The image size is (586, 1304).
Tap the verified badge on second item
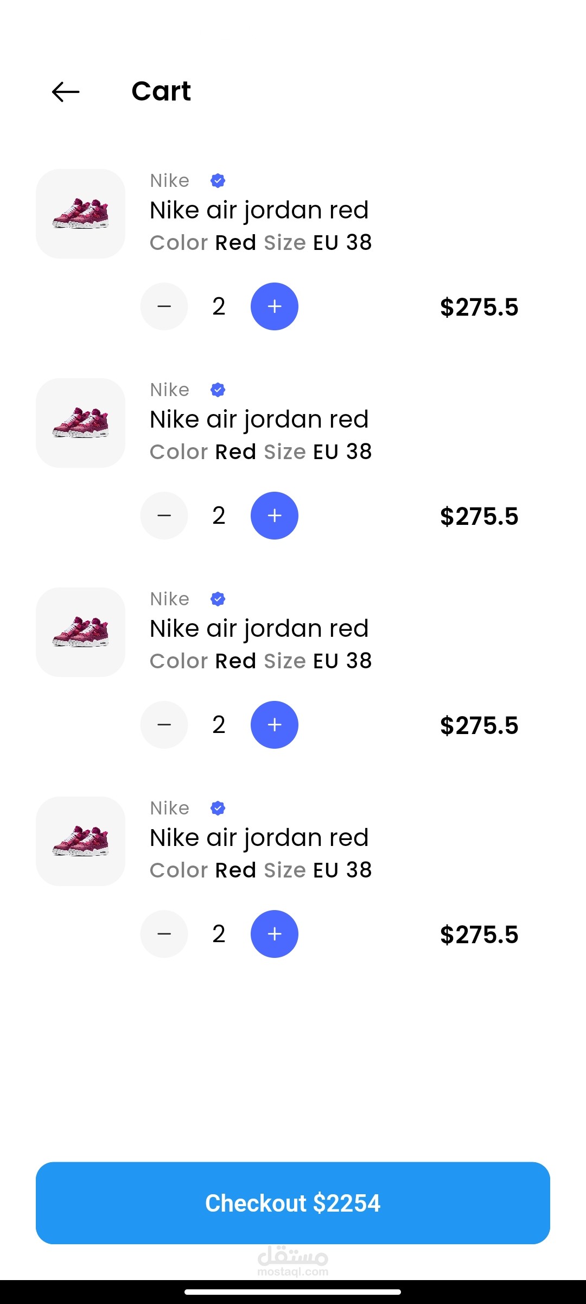click(x=218, y=390)
